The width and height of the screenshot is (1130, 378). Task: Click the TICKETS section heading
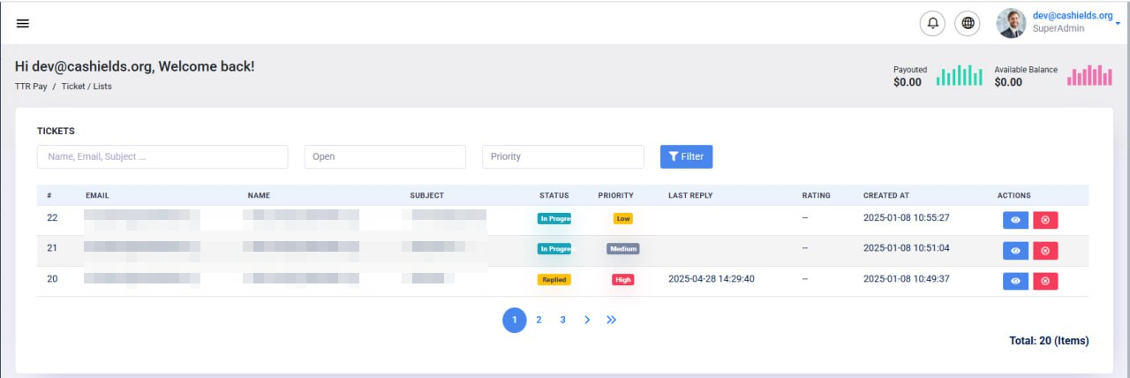(x=56, y=131)
